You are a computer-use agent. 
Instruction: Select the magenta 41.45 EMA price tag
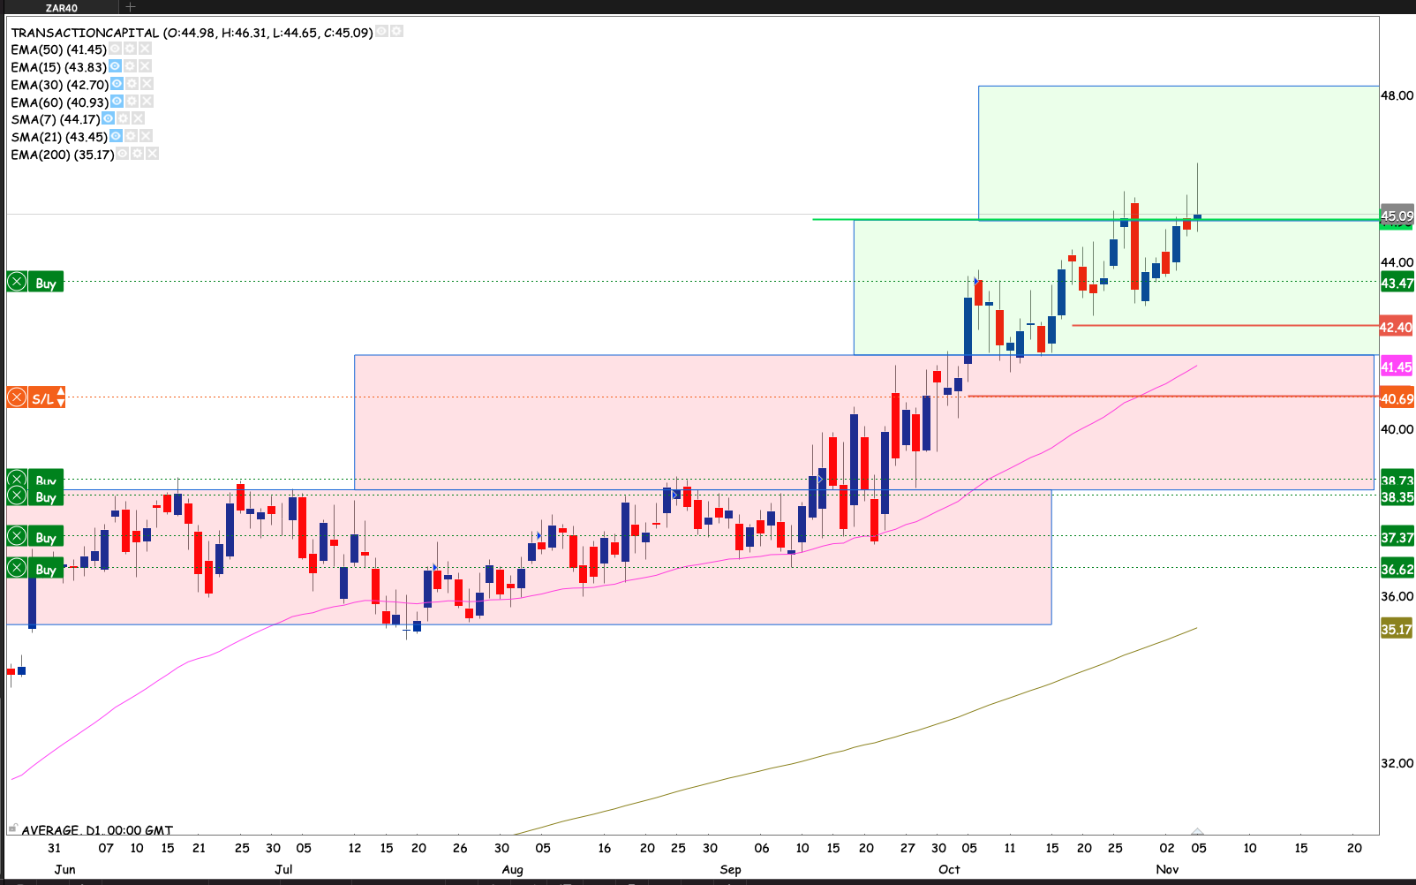pyautogui.click(x=1396, y=367)
